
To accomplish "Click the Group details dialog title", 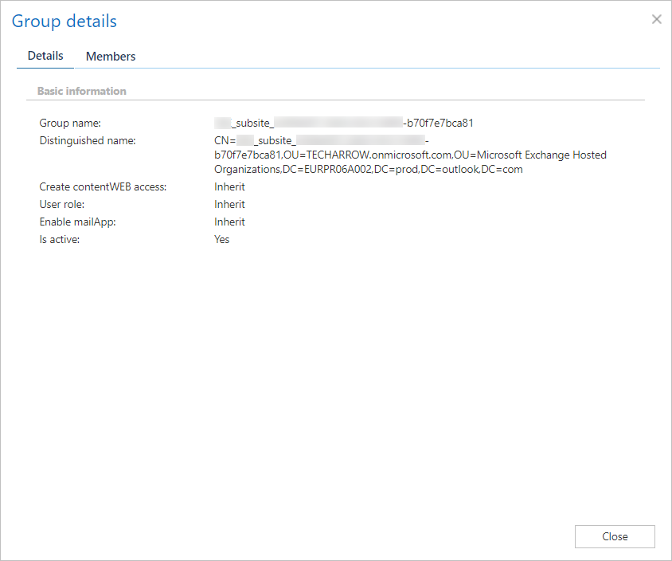I will (x=64, y=22).
